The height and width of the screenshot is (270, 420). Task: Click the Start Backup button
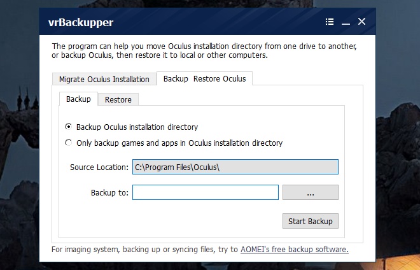point(311,221)
